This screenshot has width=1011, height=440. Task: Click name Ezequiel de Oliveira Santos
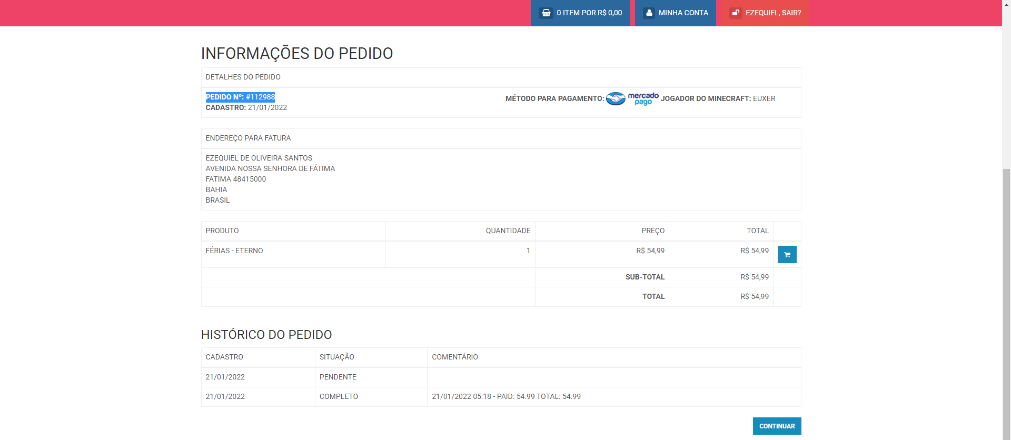[x=259, y=158]
